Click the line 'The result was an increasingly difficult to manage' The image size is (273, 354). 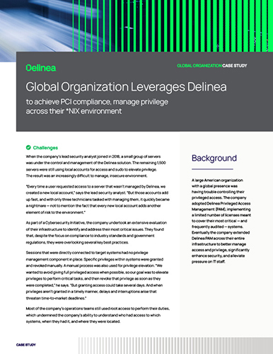86,176
